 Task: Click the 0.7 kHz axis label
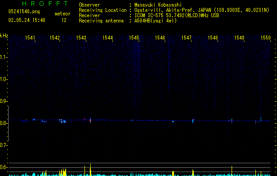(4, 145)
